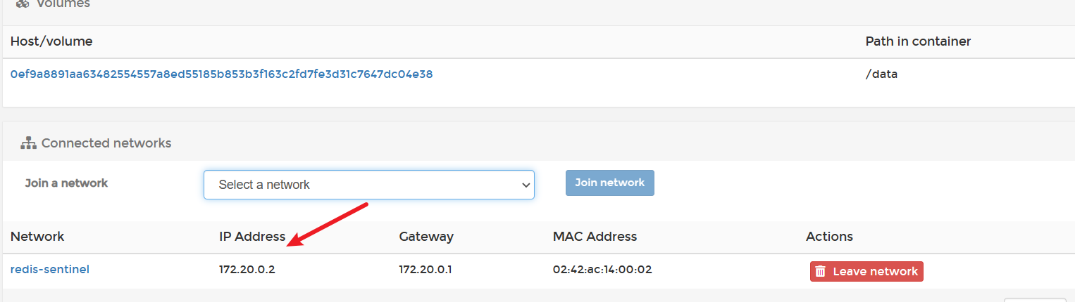Image resolution: width=1075 pixels, height=302 pixels.
Task: Open the redis-sentinel network link
Action: (50, 269)
